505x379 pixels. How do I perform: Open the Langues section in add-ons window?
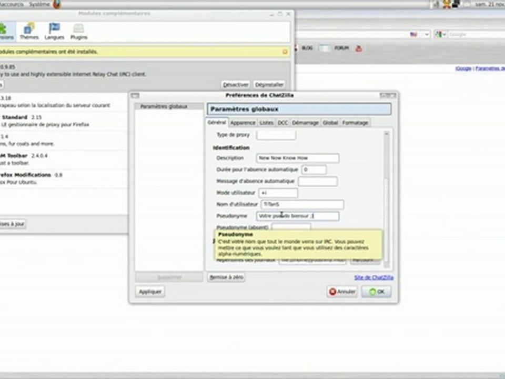(54, 31)
